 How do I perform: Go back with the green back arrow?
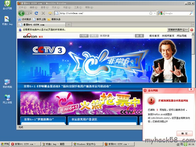click(x=21, y=13)
